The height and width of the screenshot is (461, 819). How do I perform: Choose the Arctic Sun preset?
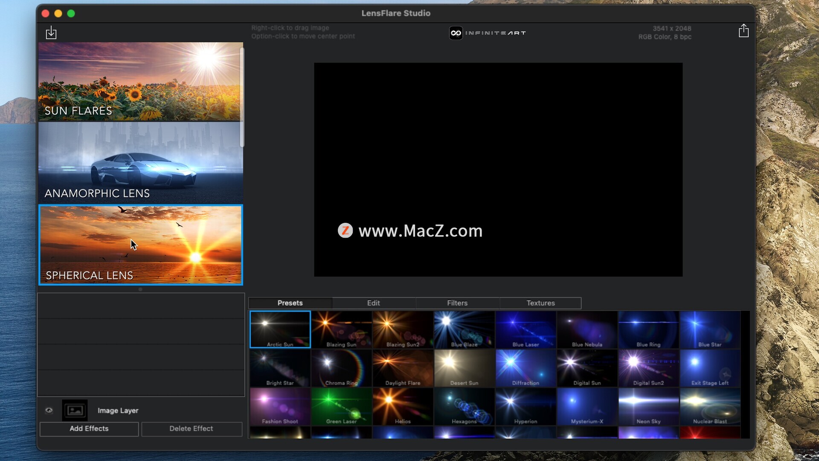click(x=280, y=330)
